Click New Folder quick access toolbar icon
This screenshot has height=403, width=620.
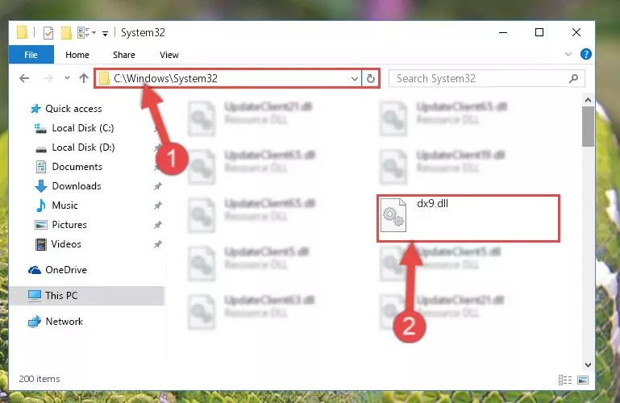(66, 33)
